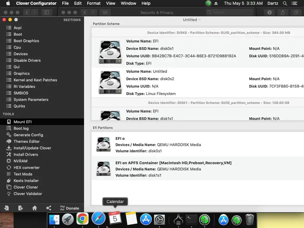Click Install/Update Clover download icon
Viewport: 304px width, 228px height.
9,148
